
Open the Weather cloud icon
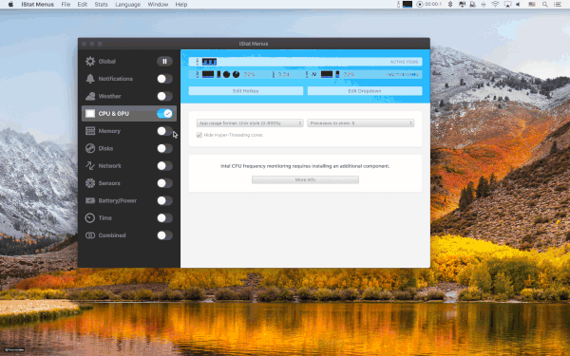(90, 96)
